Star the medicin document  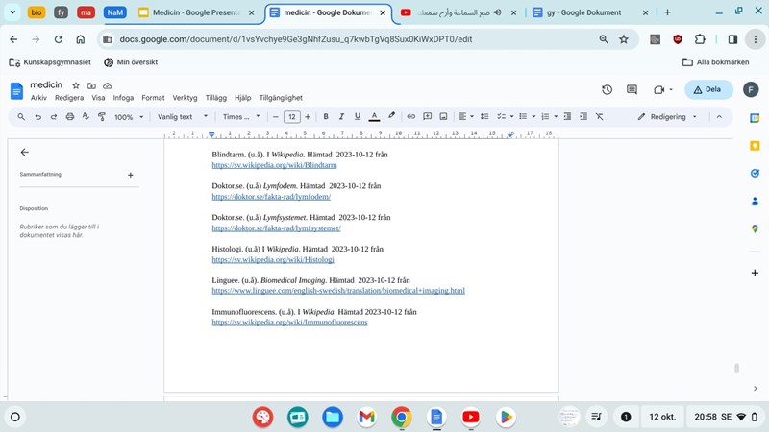pyautogui.click(x=76, y=85)
